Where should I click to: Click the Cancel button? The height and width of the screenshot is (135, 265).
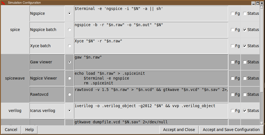[x=11, y=130]
